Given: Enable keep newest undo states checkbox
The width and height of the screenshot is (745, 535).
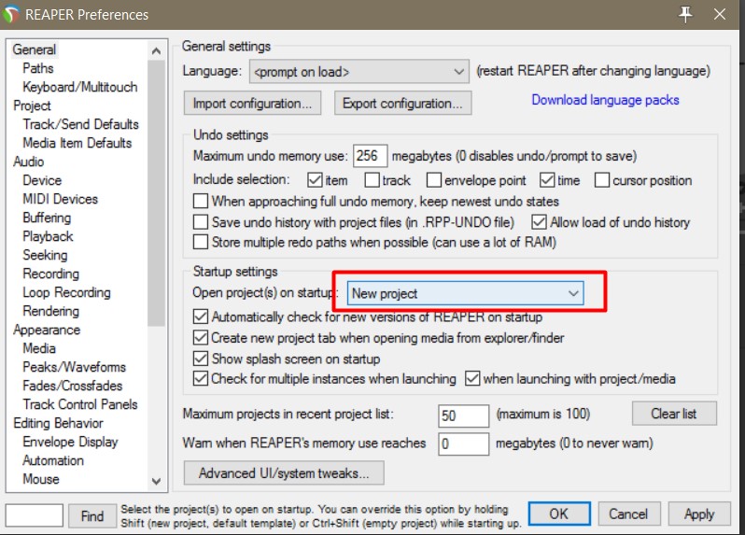Looking at the screenshot, I should pos(201,201).
